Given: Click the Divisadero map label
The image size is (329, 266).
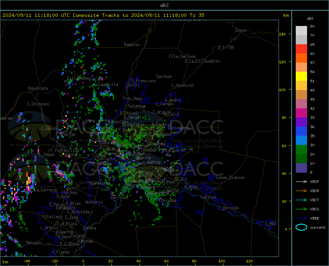Looking at the screenshot, I should click(x=178, y=128).
